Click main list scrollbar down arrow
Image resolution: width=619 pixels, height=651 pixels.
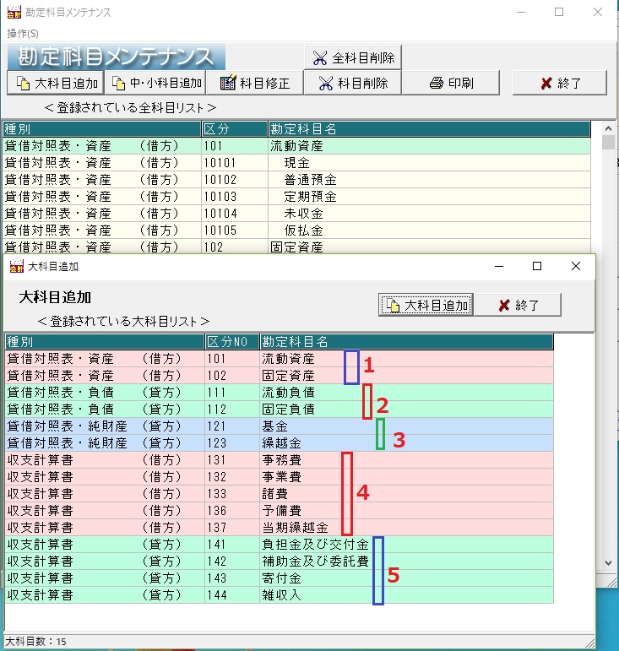click(x=608, y=563)
